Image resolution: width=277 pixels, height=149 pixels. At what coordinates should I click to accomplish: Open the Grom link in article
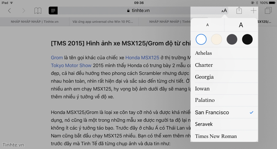click(x=57, y=58)
